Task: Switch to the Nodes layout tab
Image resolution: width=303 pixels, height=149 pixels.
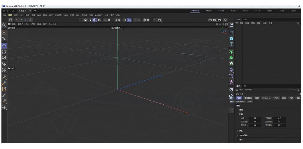Action: (x=293, y=11)
